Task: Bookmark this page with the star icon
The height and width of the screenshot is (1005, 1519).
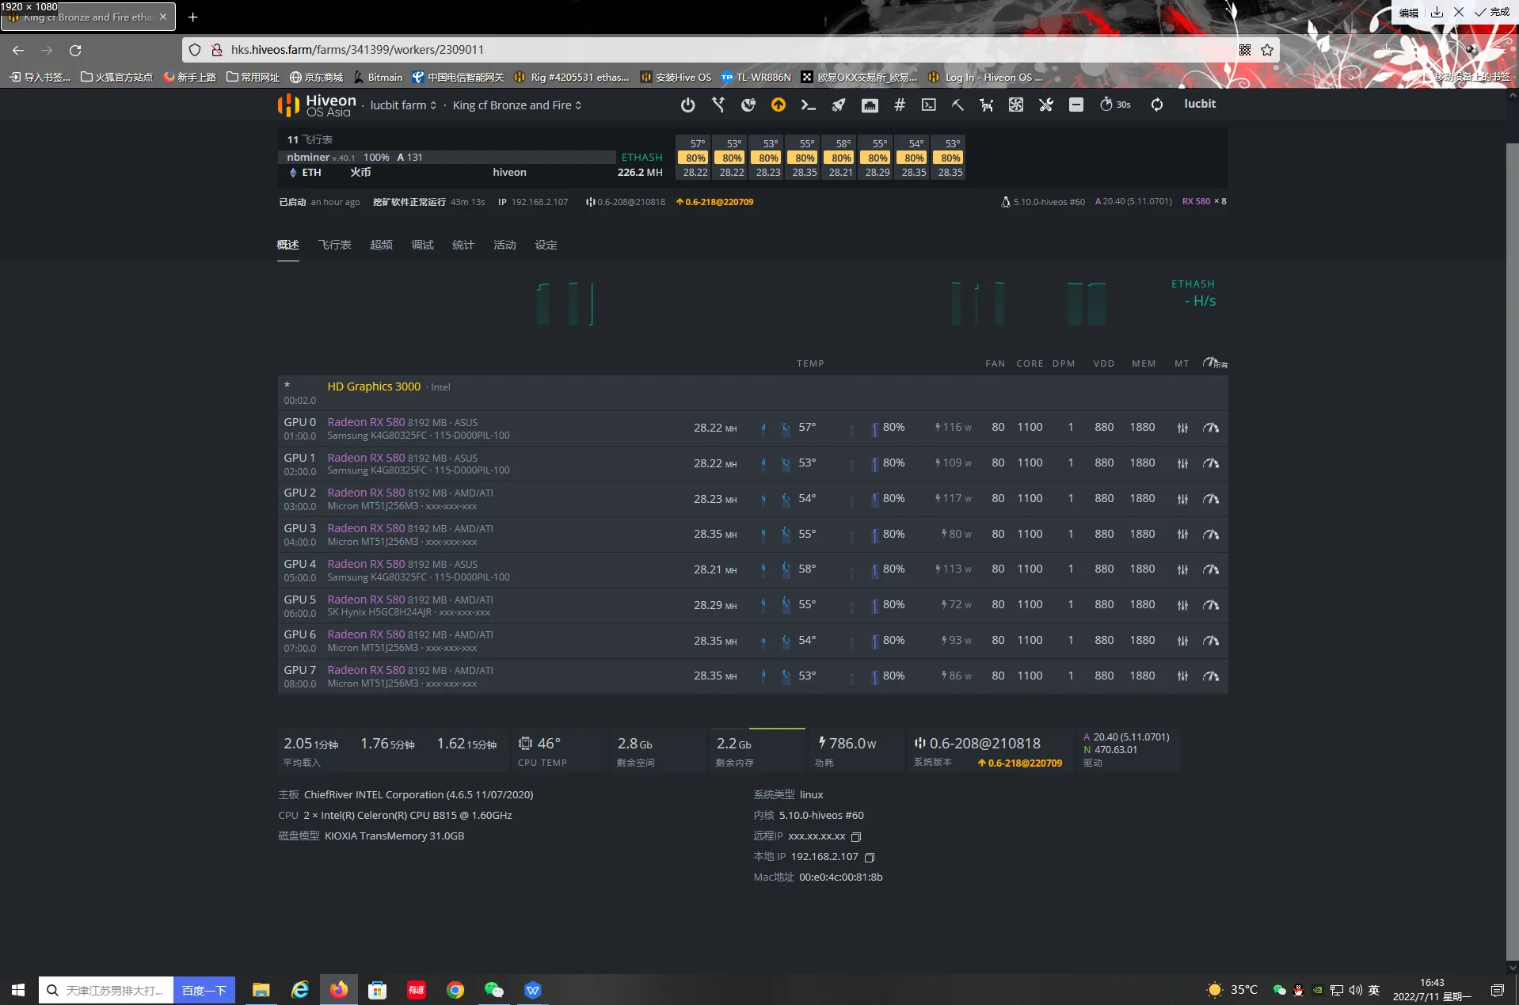Action: click(x=1267, y=50)
